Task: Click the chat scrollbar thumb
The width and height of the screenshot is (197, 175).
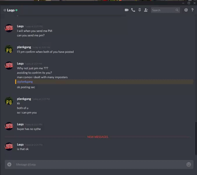Action: coord(196,138)
